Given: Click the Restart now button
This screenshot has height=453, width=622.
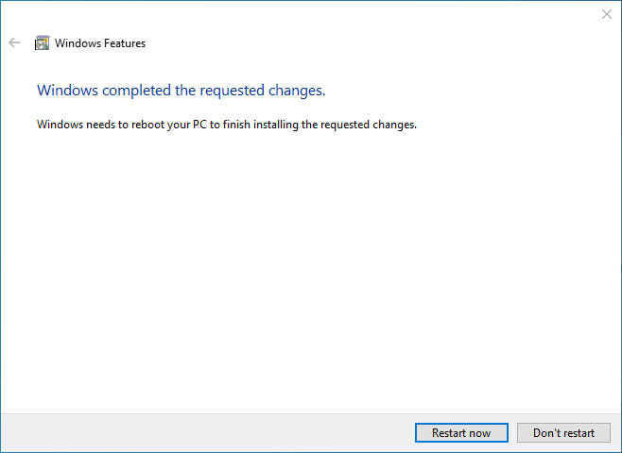Looking at the screenshot, I should point(461,433).
